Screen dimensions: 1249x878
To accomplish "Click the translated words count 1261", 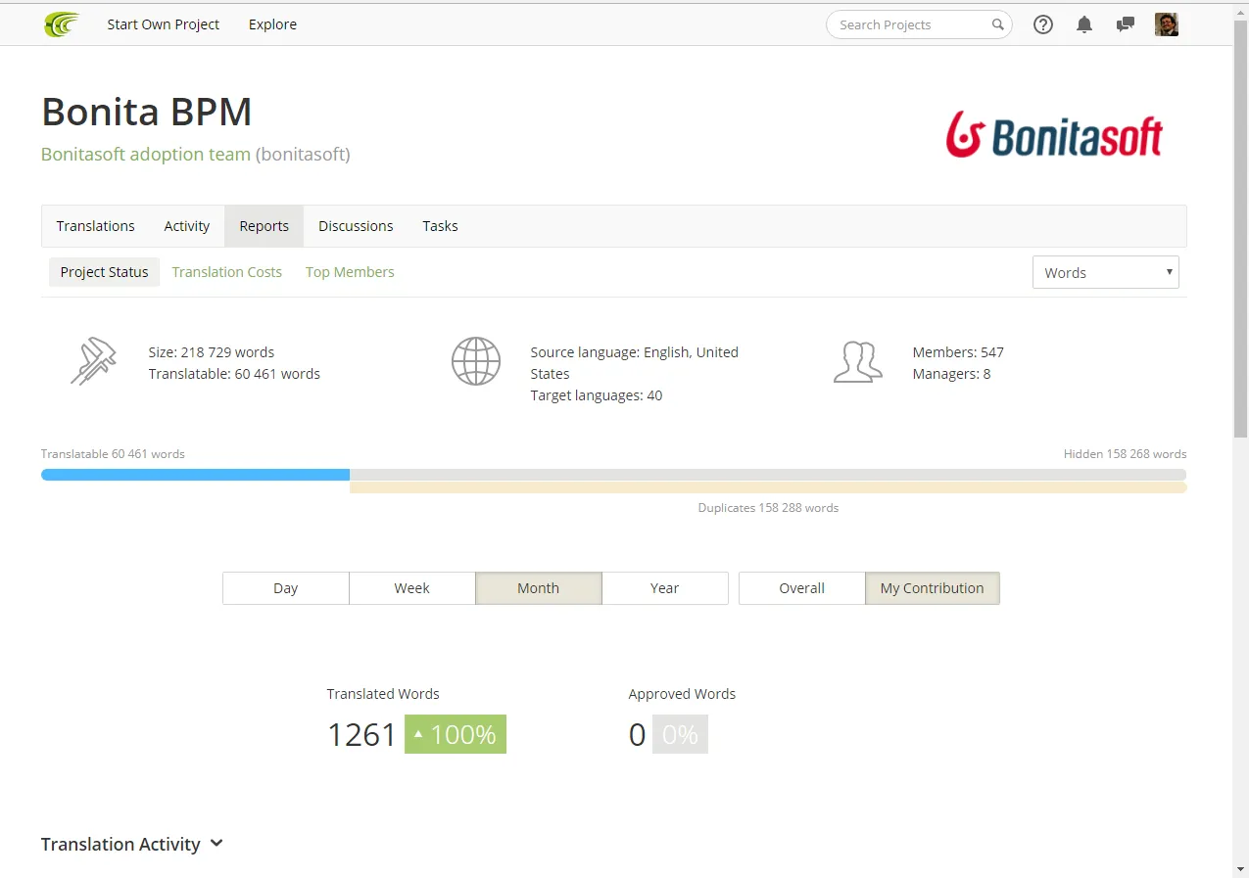I will pos(361,735).
